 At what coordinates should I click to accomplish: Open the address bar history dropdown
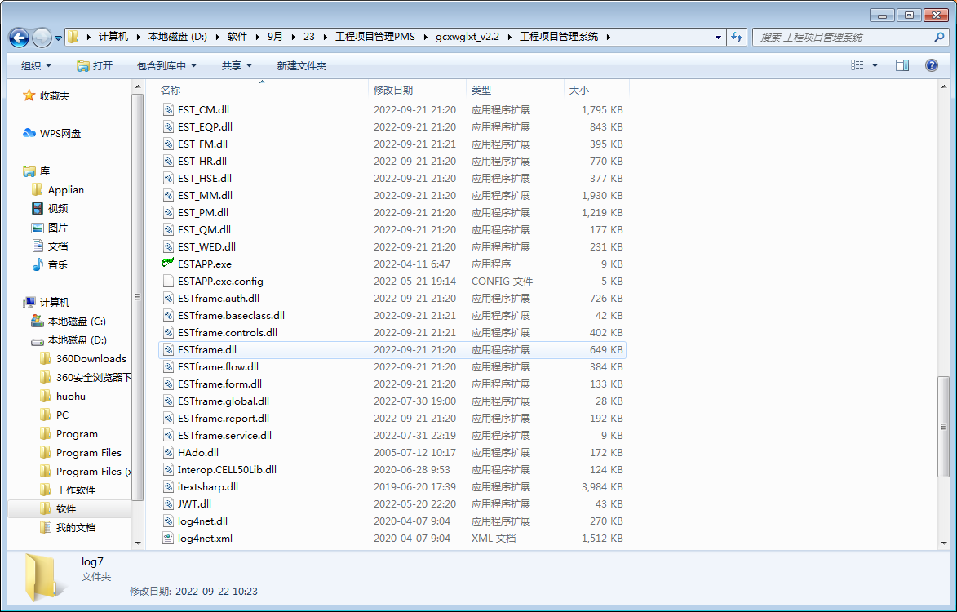pyautogui.click(x=718, y=38)
